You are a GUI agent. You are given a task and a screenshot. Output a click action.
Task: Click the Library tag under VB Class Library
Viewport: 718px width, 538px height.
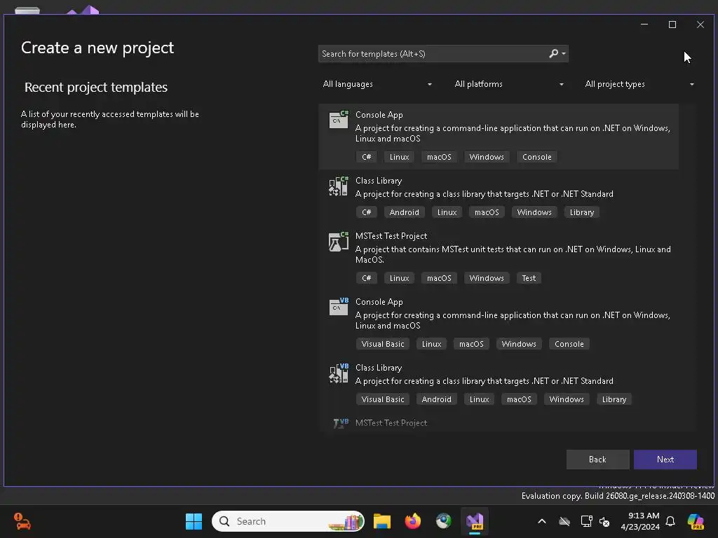click(x=614, y=399)
